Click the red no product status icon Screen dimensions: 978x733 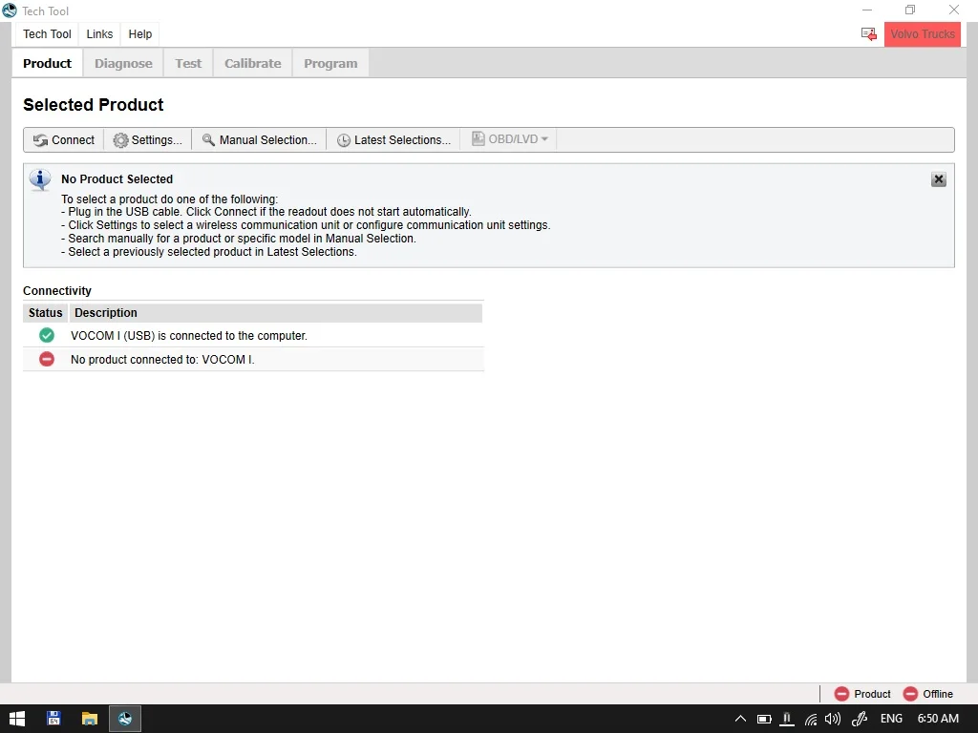(47, 359)
